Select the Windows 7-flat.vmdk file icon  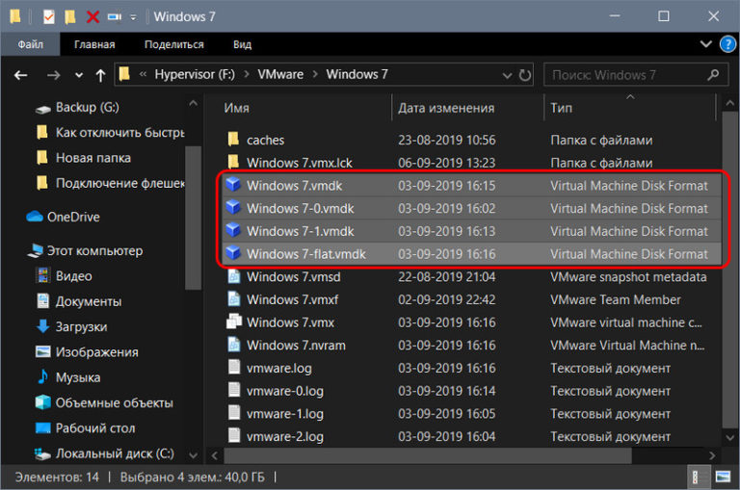point(232,254)
